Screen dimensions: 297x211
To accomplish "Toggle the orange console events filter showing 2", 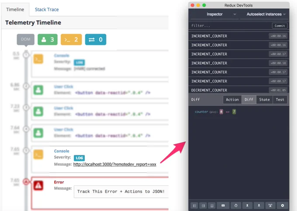I will [x=71, y=39].
